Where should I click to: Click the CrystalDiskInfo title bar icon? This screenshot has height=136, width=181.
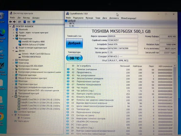[x=67, y=13]
